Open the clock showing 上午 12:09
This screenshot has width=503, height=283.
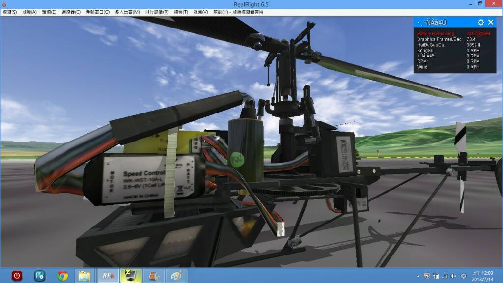pos(482,276)
